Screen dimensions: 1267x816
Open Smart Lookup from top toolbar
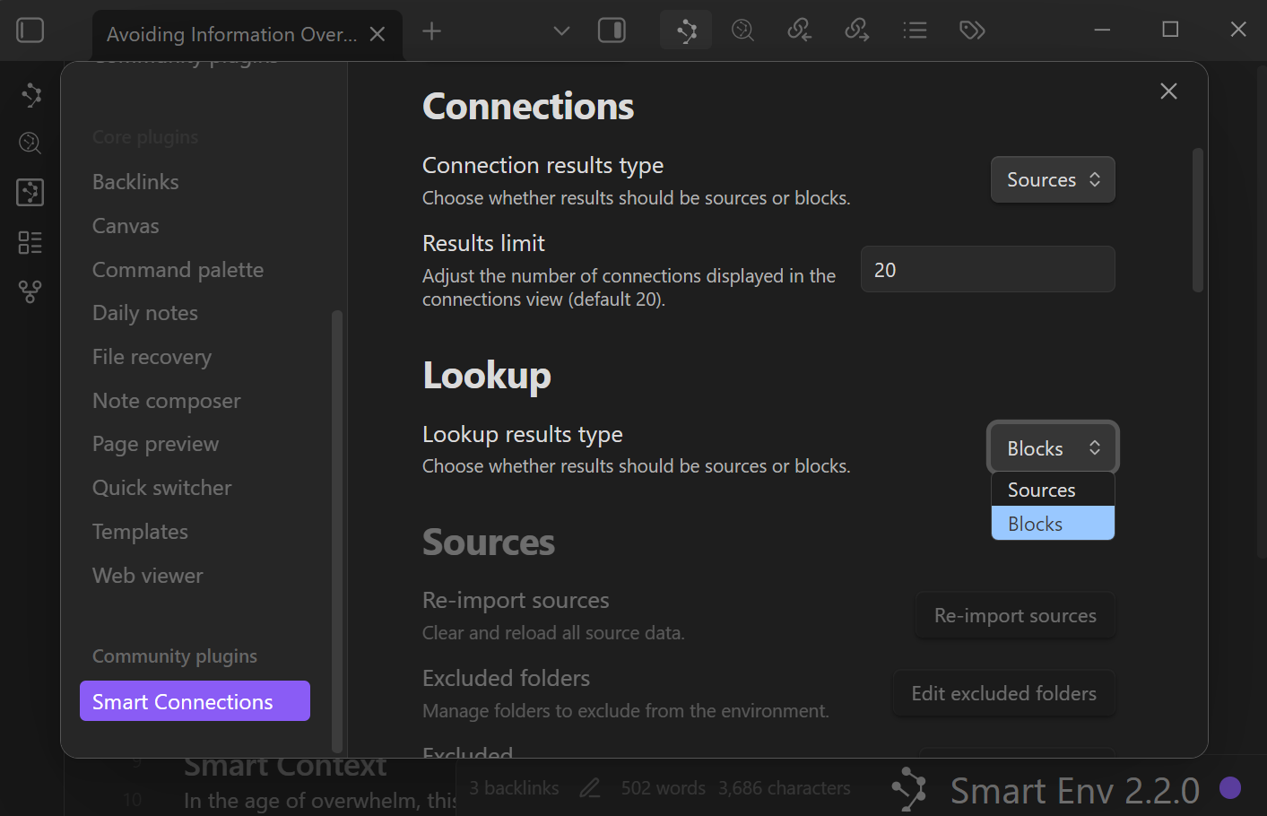[x=742, y=31]
